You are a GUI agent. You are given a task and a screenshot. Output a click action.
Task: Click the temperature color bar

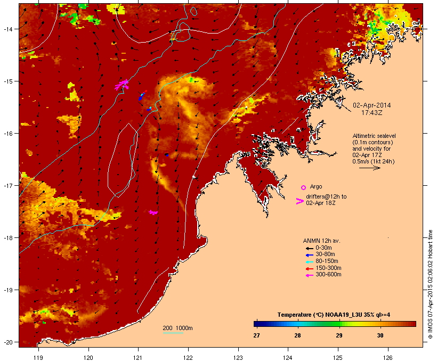pyautogui.click(x=335, y=324)
